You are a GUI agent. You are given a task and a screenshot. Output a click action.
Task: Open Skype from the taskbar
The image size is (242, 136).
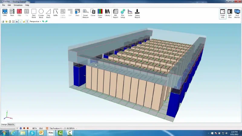coord(32,133)
